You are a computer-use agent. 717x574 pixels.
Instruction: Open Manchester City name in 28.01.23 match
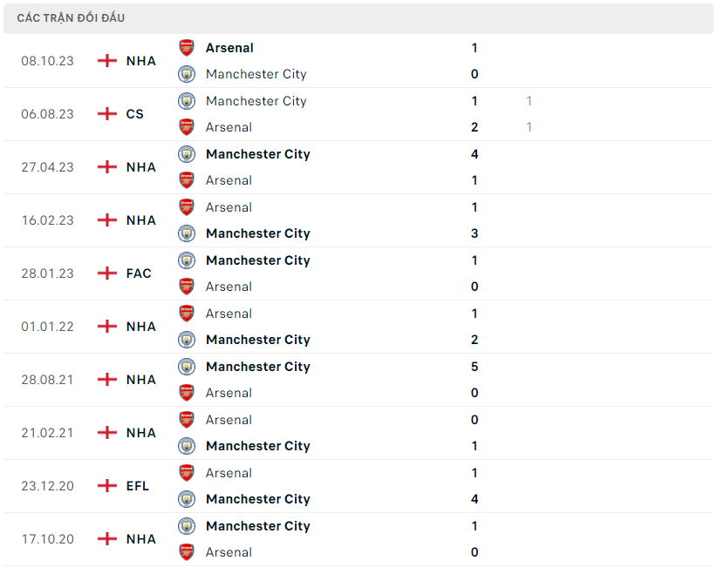click(257, 260)
